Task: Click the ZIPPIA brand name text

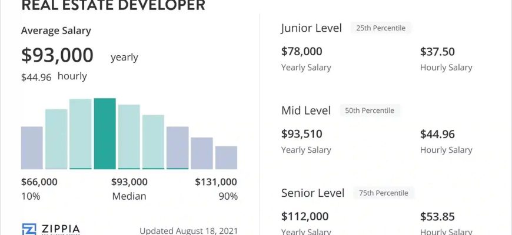Action: click(x=61, y=229)
